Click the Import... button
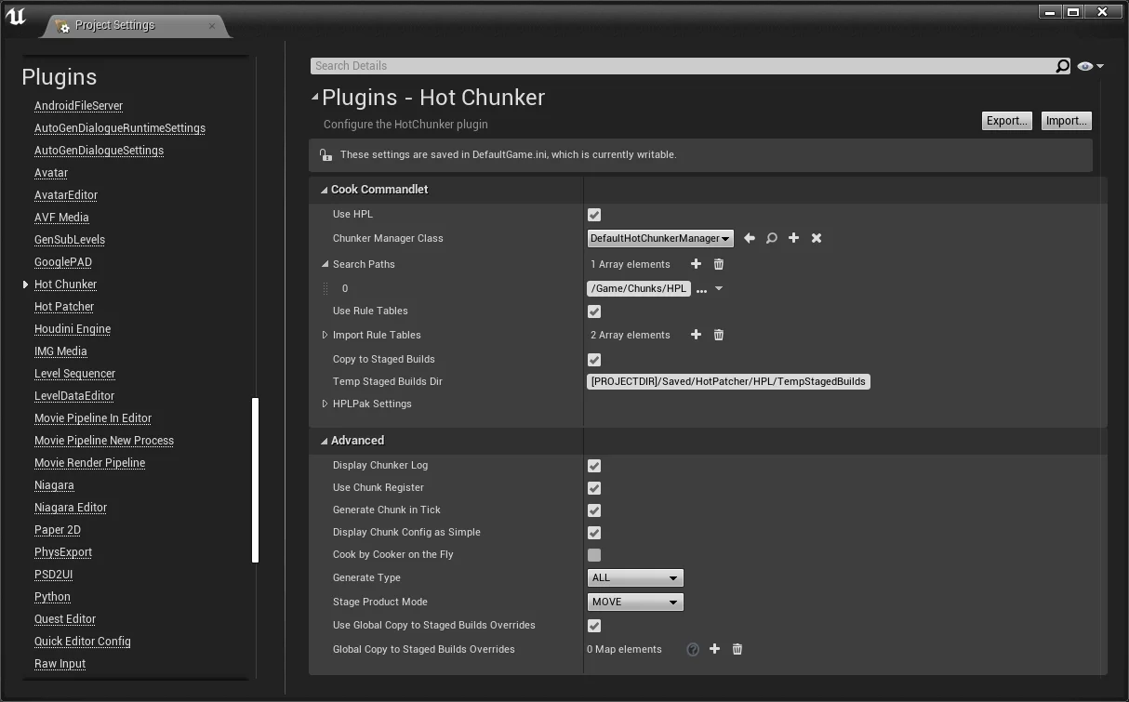 [1066, 121]
